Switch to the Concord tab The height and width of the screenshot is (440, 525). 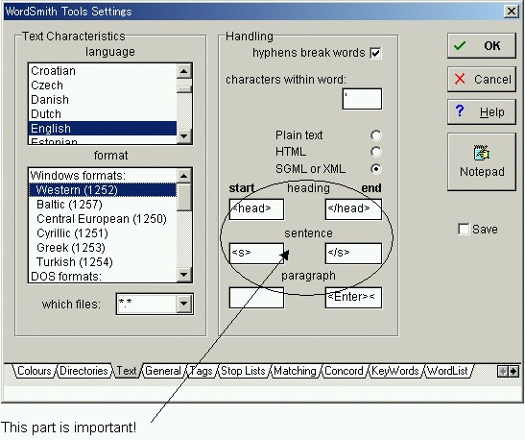click(x=344, y=371)
